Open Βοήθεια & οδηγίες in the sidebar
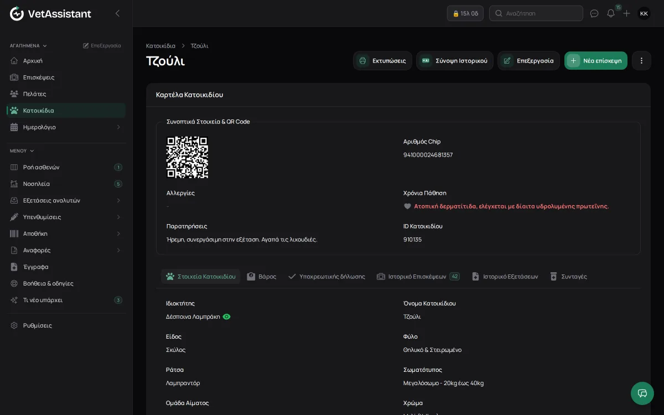The width and height of the screenshot is (664, 415). (66, 283)
